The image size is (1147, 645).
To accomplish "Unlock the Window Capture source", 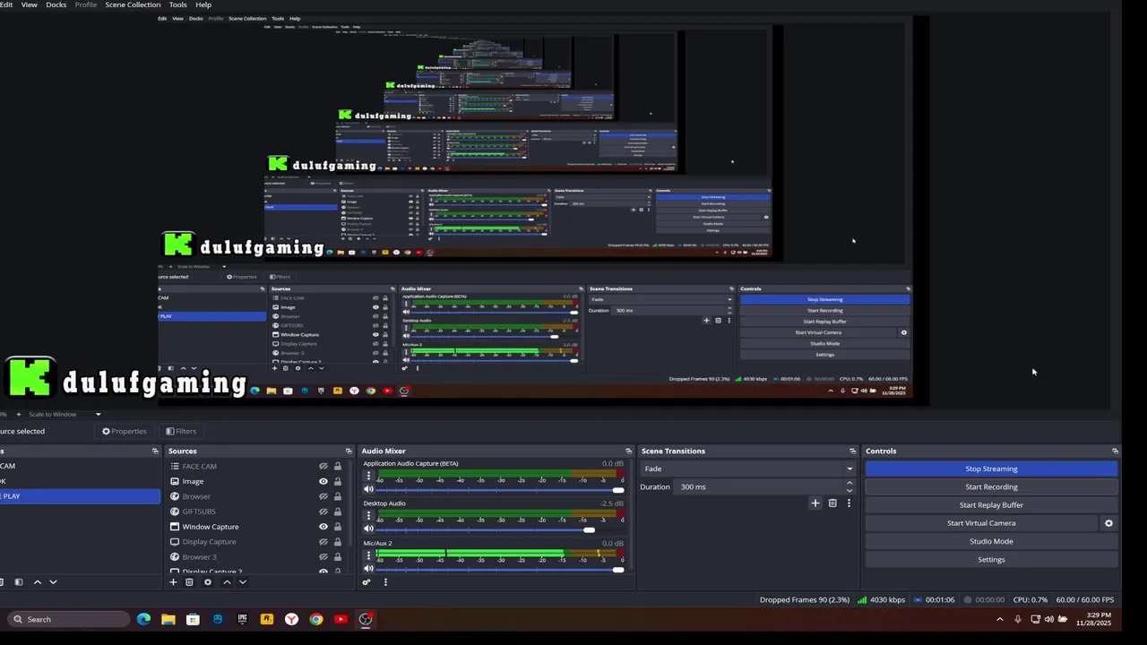I will pos(338,527).
